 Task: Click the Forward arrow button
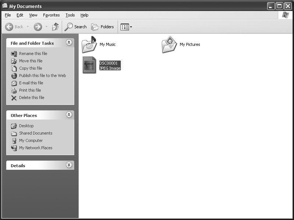(38, 27)
